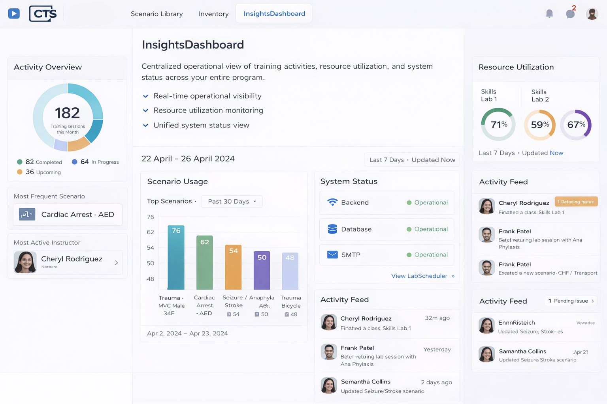Click the chevron beside Real-time operational visibility
607x404 pixels.
point(145,96)
